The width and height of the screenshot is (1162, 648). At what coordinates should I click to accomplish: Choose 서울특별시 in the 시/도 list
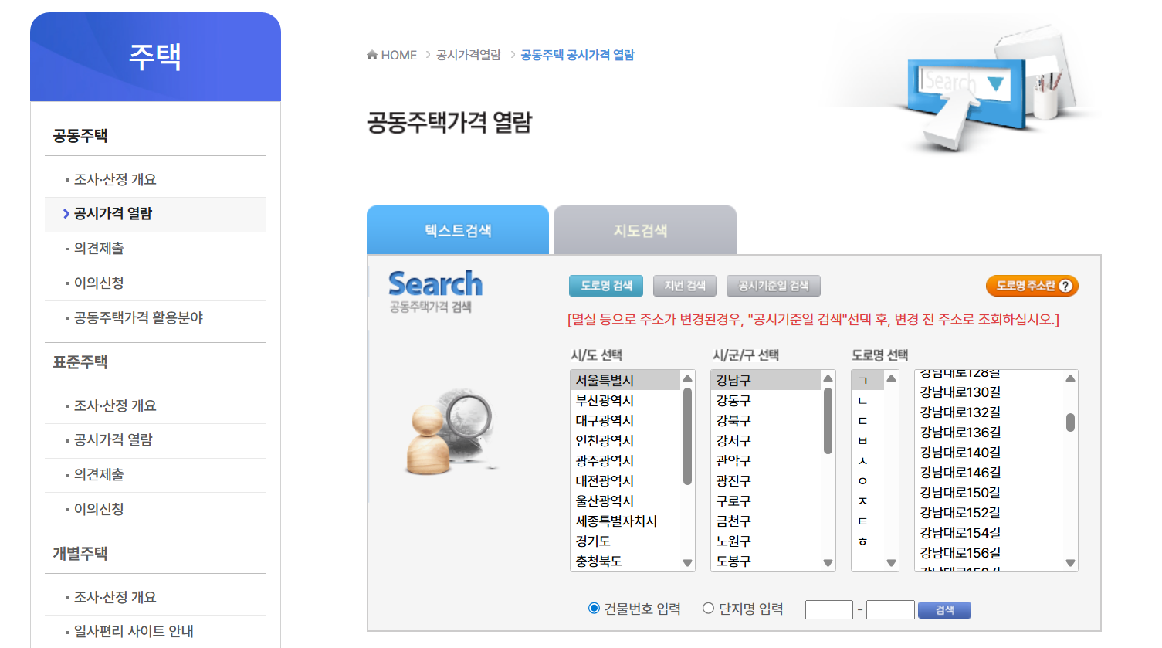605,380
